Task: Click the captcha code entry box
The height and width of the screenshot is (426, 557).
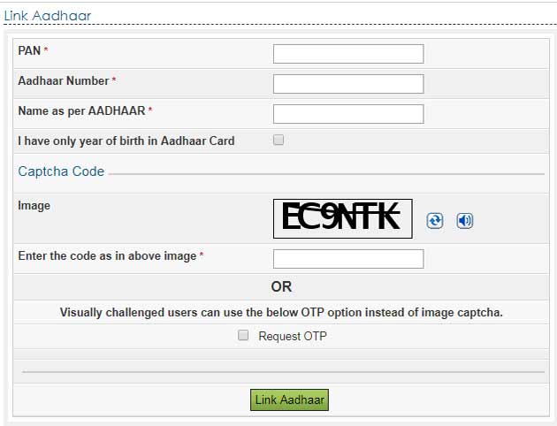Action: 348,259
